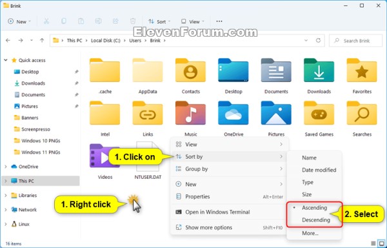Select the Desktop folder icon in file area
Image resolution: width=387 pixels, height=248 pixels.
click(233, 76)
